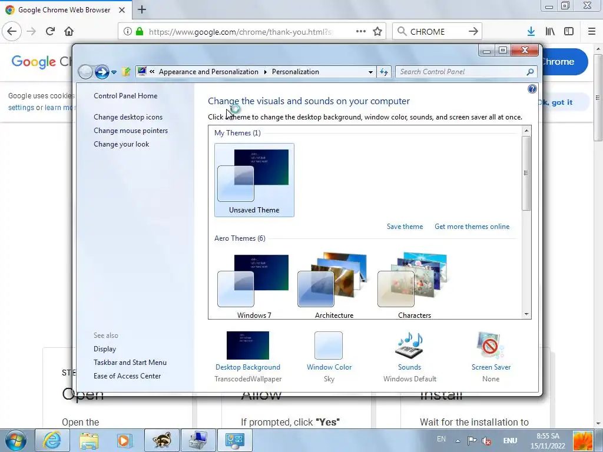
Task: Click the themes list scrollbar thumb
Action: (x=526, y=173)
